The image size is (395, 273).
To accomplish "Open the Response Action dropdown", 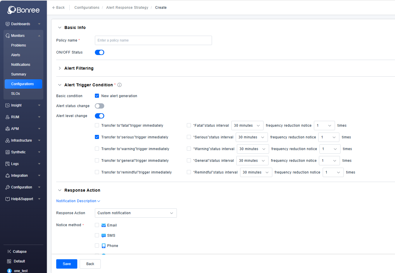I will coord(136,213).
